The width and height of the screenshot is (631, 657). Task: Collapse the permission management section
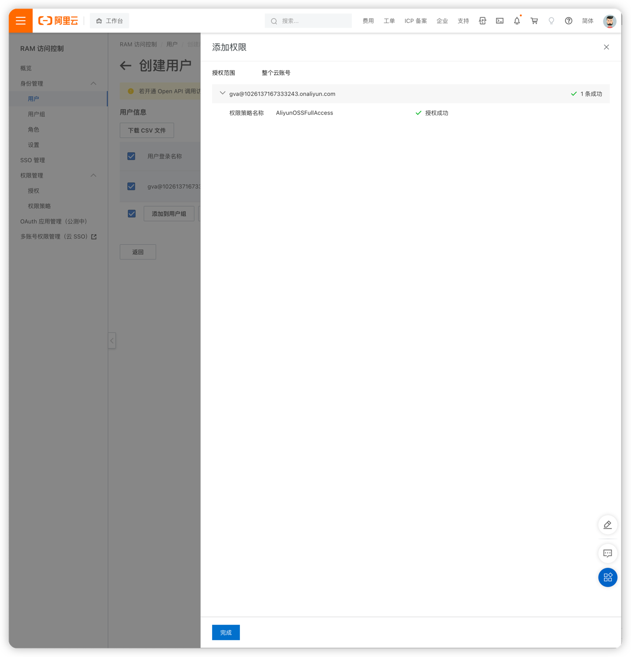coord(93,175)
